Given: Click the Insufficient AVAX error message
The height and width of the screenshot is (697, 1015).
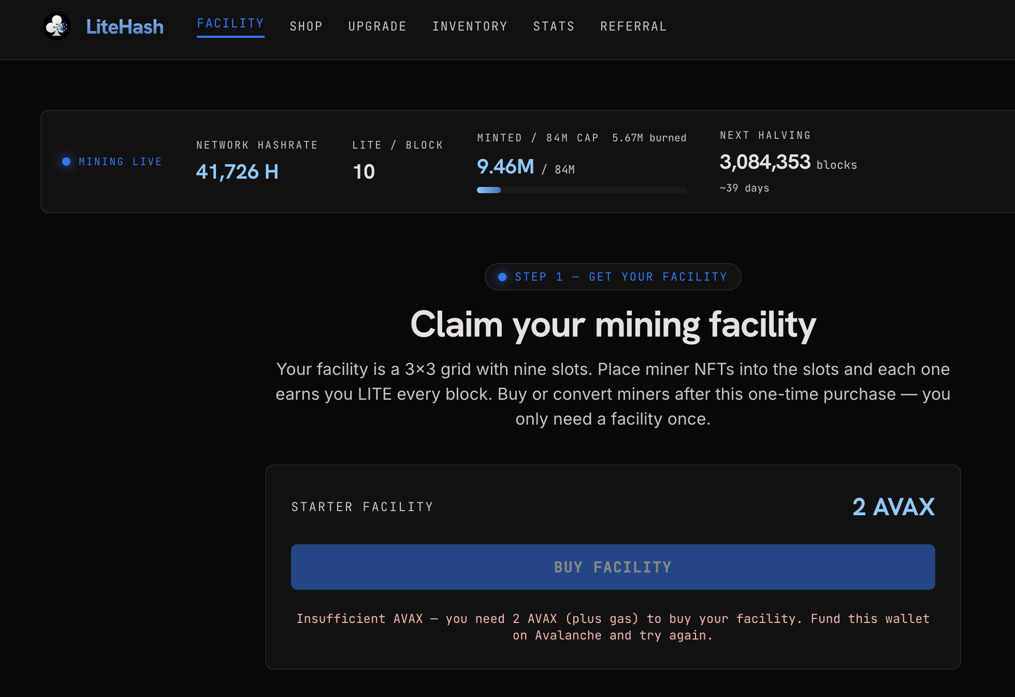Looking at the screenshot, I should pos(613,627).
